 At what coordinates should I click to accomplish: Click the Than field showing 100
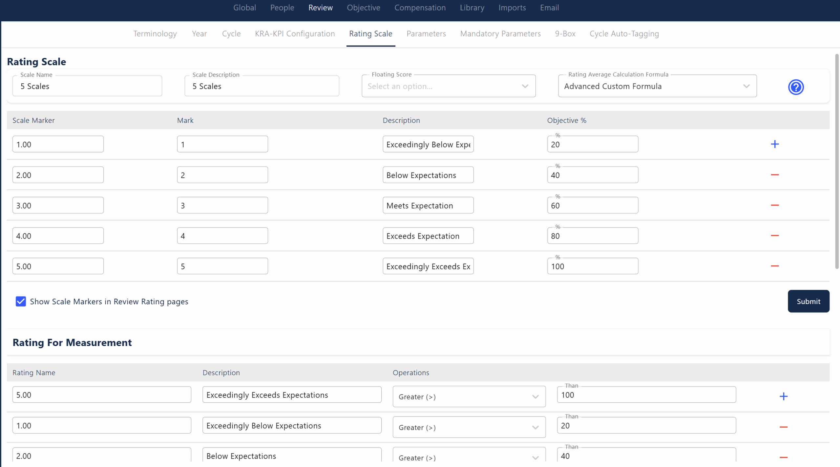pyautogui.click(x=646, y=395)
